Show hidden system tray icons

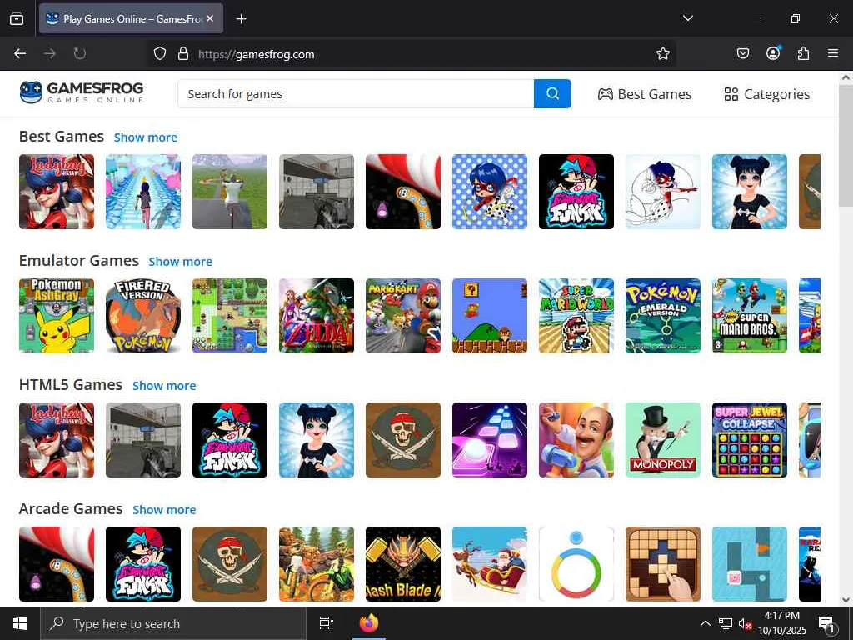coord(705,623)
